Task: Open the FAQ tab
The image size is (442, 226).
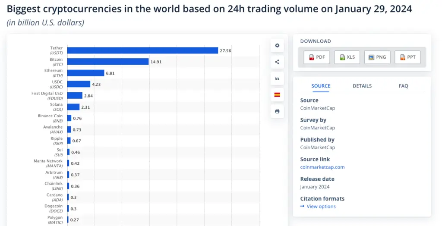Action: 403,86
